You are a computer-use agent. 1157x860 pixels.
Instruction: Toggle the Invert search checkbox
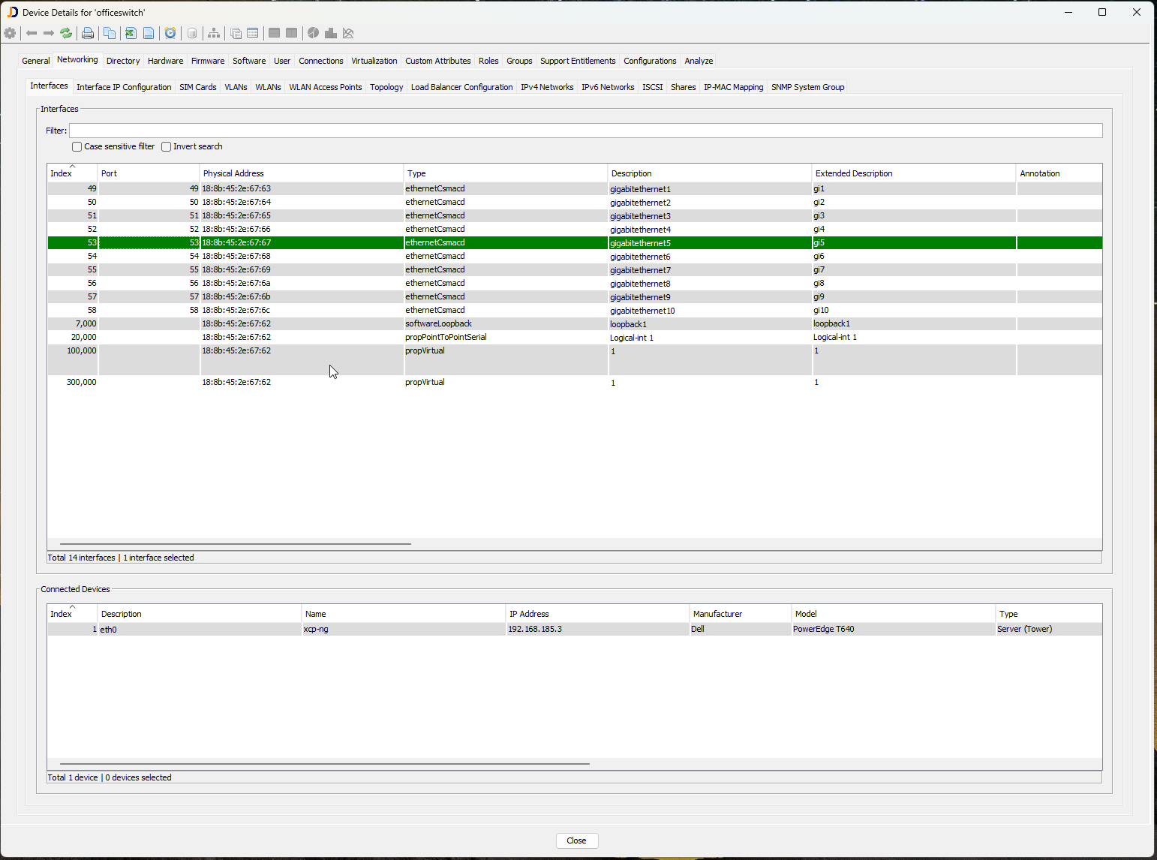pos(166,147)
